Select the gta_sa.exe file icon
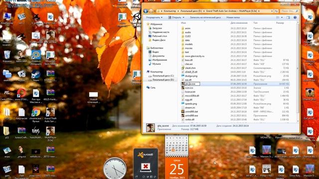The width and height of the screenshot is (319, 179). coord(183,84)
